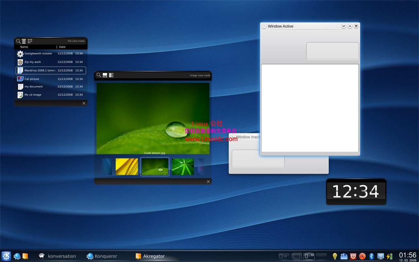419x262 pixels.
Task: Select the filmstrip layout in image widget
Action: (111, 75)
